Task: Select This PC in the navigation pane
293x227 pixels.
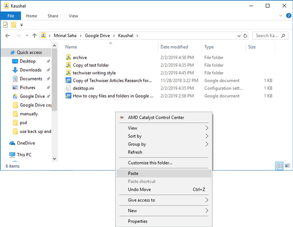Action: click(x=24, y=155)
